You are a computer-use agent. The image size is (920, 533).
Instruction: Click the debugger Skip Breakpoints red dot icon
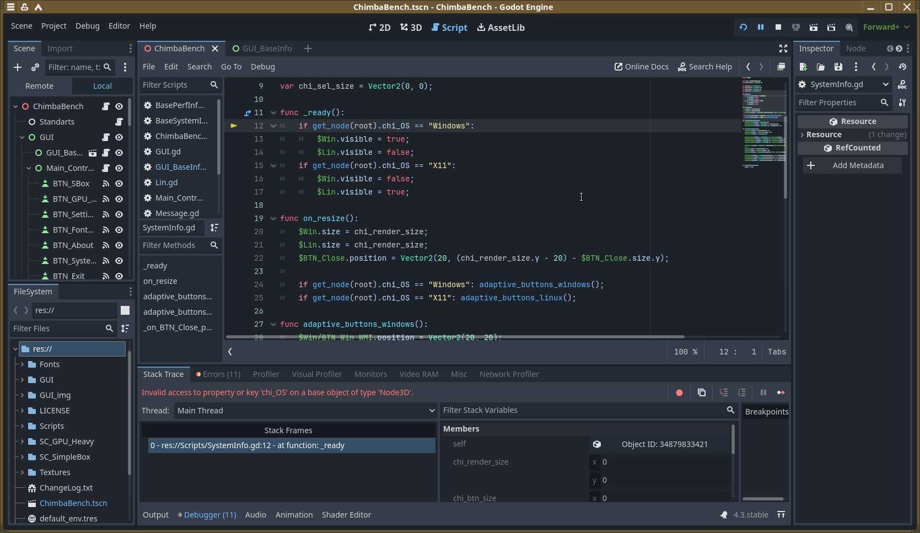679,392
